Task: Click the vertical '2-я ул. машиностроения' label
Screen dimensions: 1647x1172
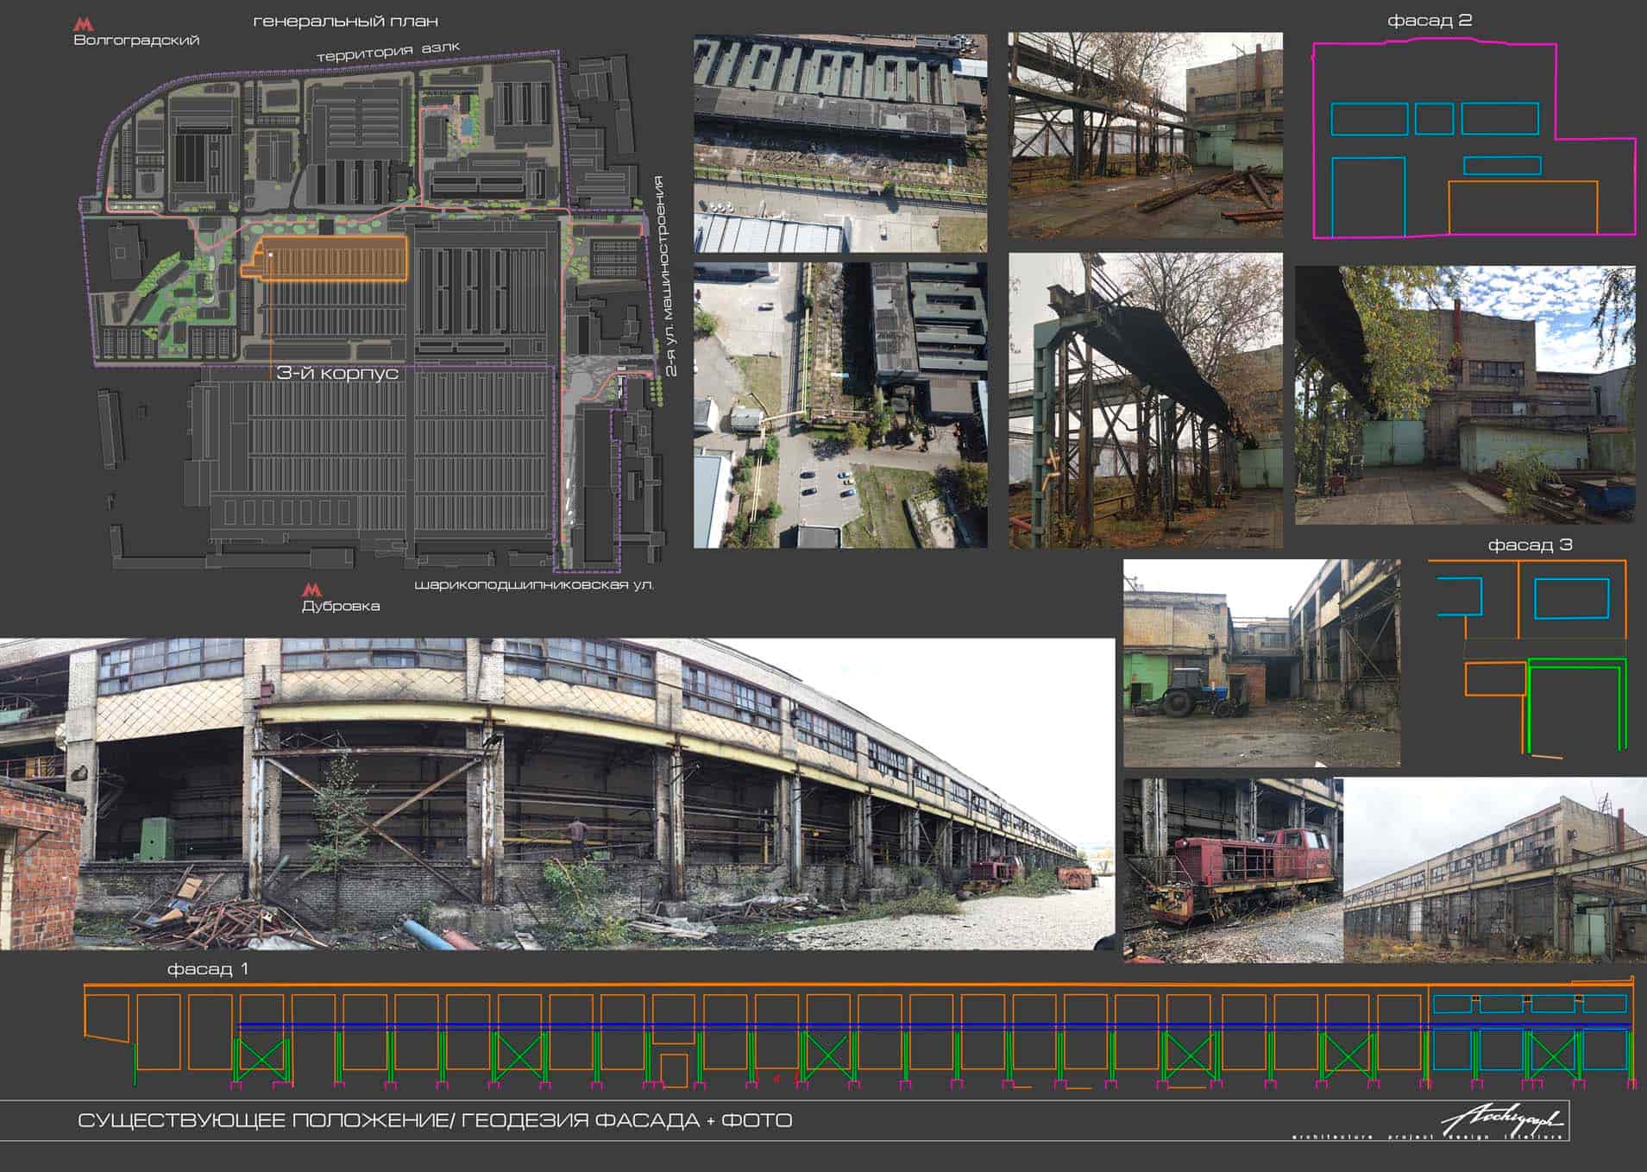Action: point(665,276)
